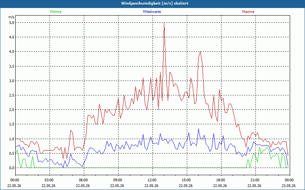Click the 5,0 peak of the red line
Viewport: 305px width, 190px height.
(x=164, y=23)
